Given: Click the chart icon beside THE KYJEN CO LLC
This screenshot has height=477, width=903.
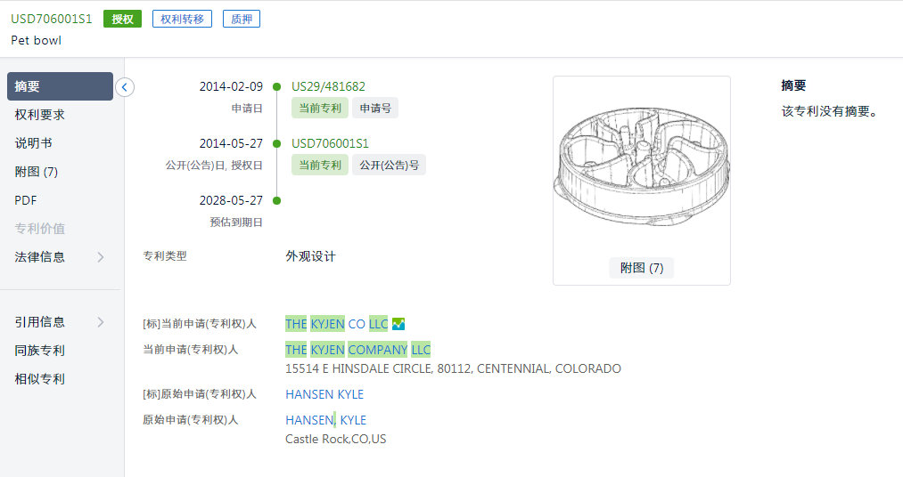Looking at the screenshot, I should pyautogui.click(x=398, y=324).
